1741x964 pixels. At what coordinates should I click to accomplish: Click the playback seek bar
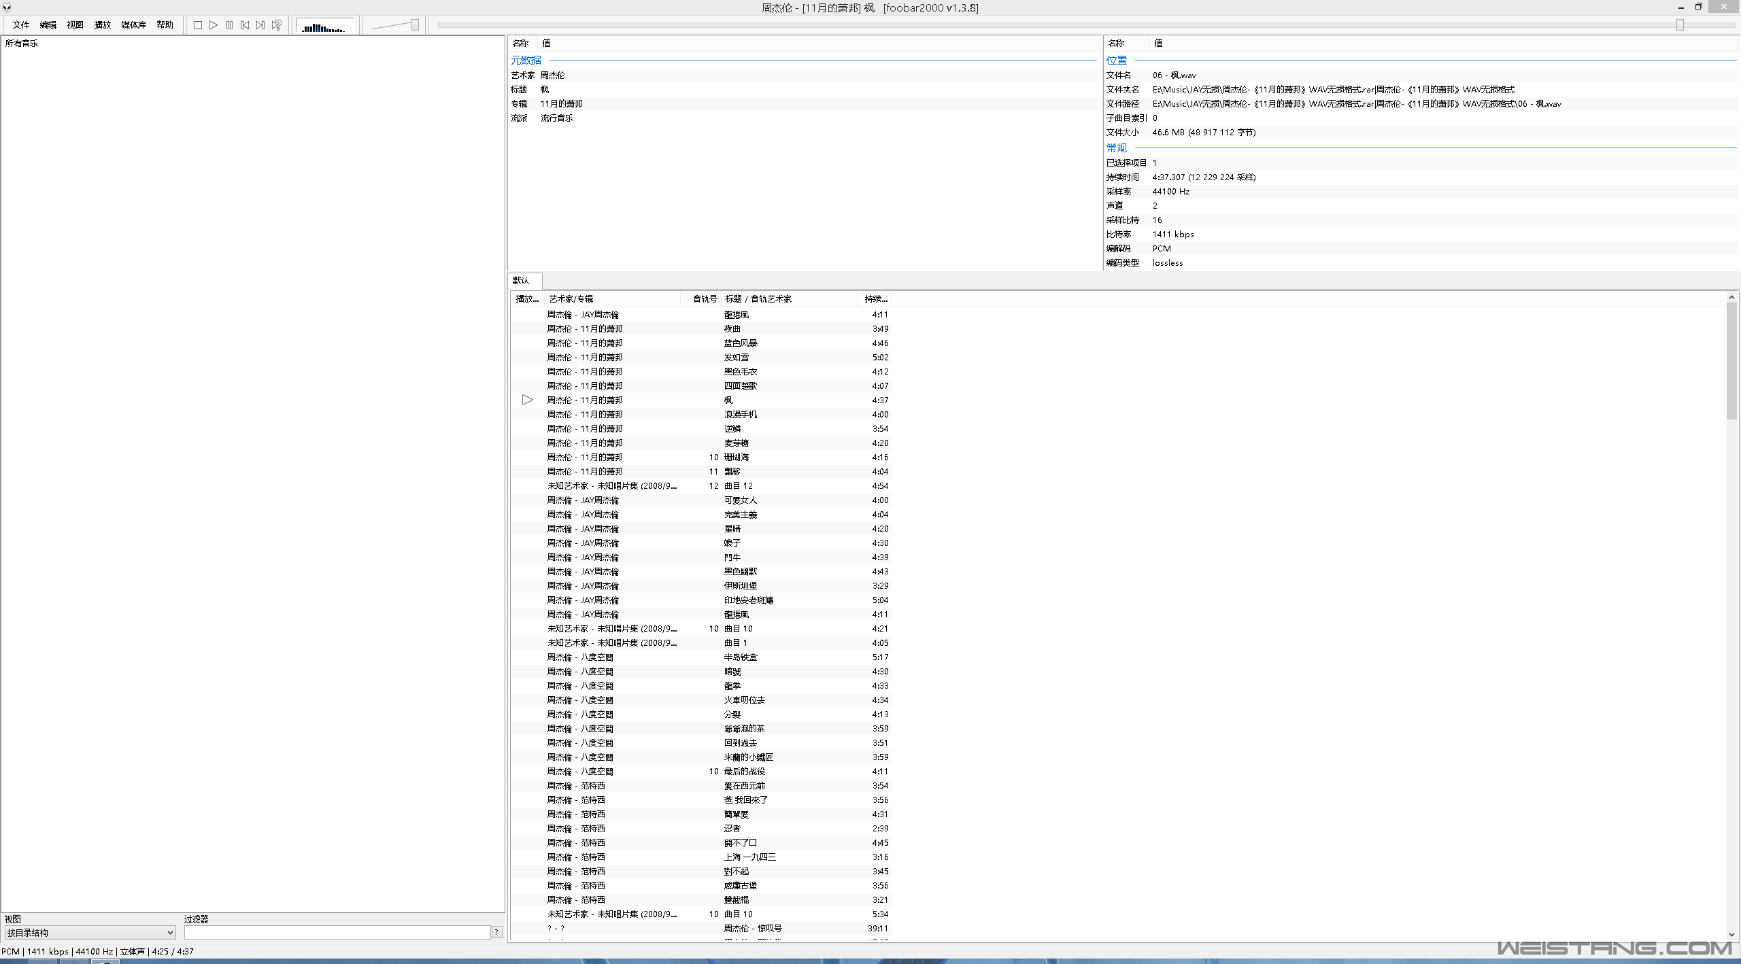[1086, 25]
